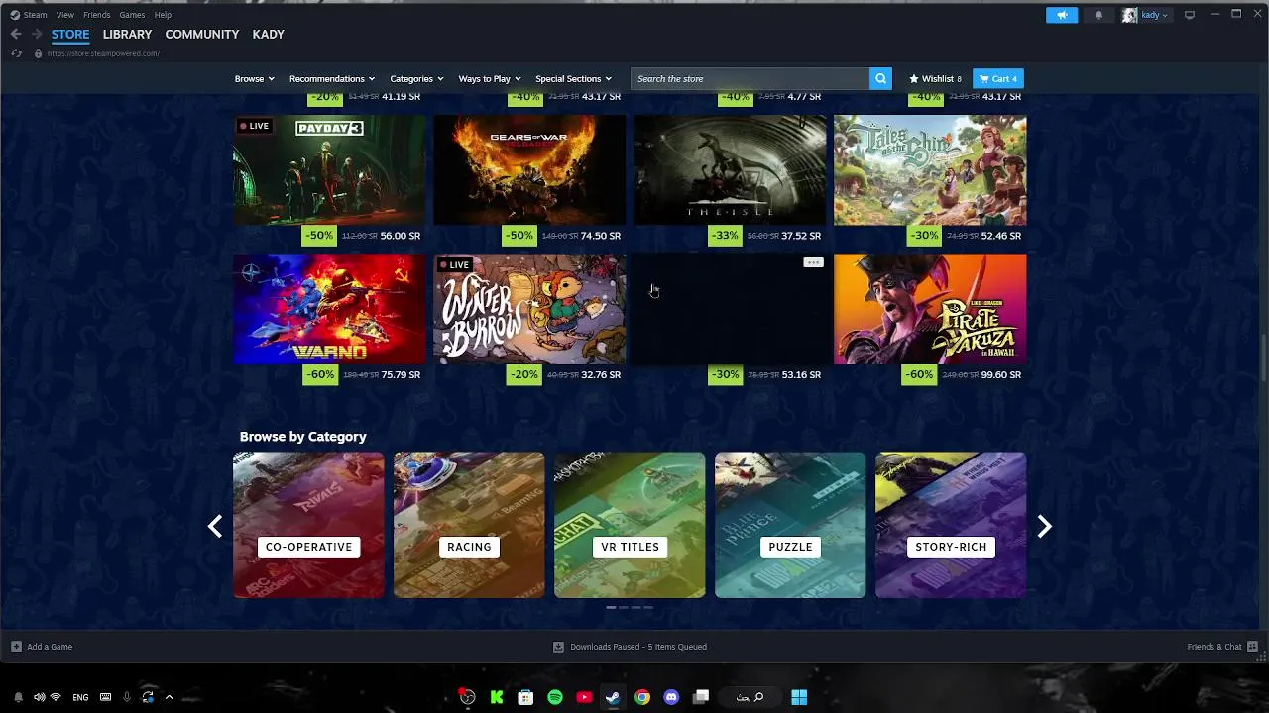Open Spotify from the taskbar
Image resolution: width=1269 pixels, height=713 pixels.
coord(555,697)
